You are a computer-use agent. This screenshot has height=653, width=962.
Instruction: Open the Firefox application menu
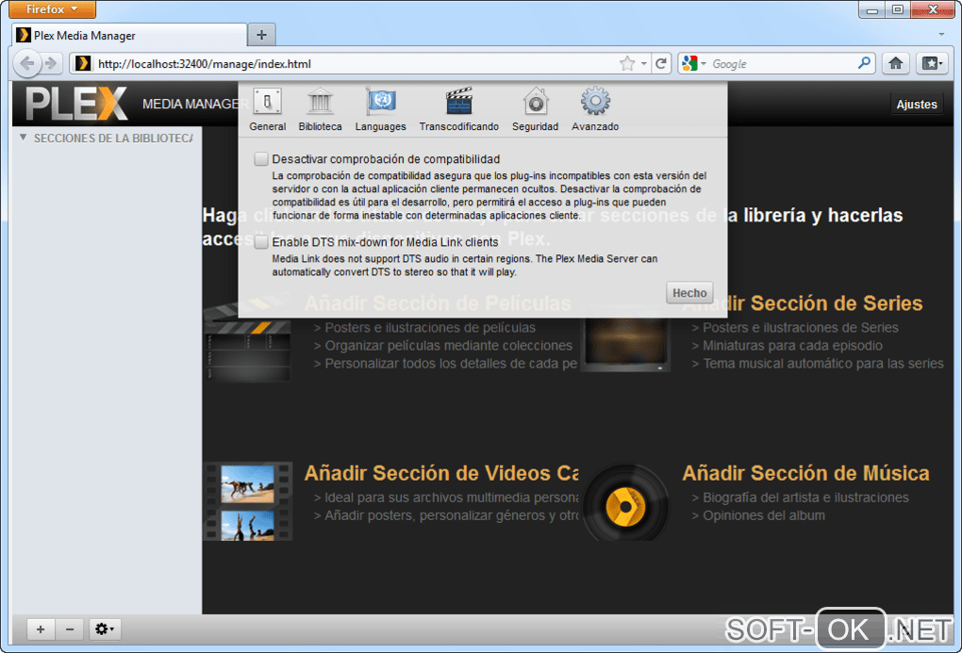point(52,9)
